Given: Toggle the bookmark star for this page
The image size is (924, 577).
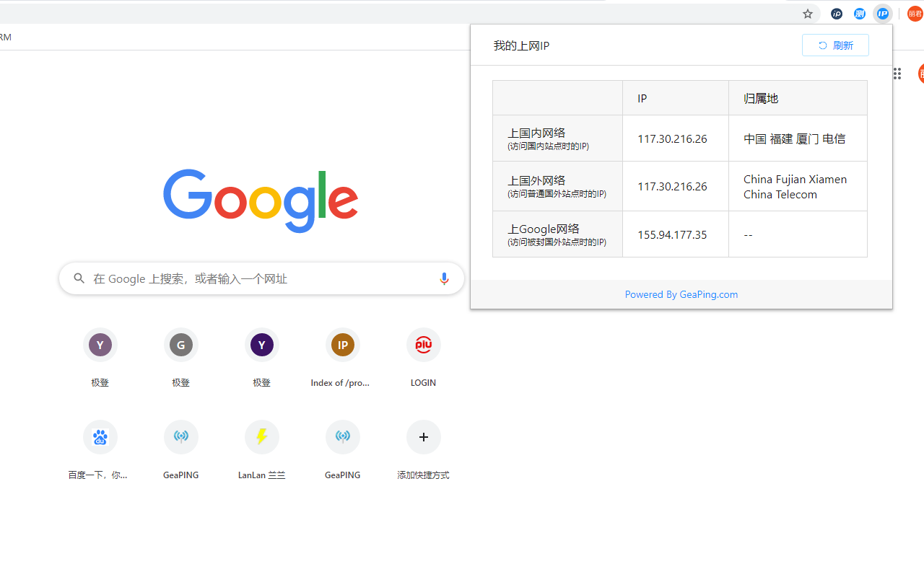Looking at the screenshot, I should 807,13.
